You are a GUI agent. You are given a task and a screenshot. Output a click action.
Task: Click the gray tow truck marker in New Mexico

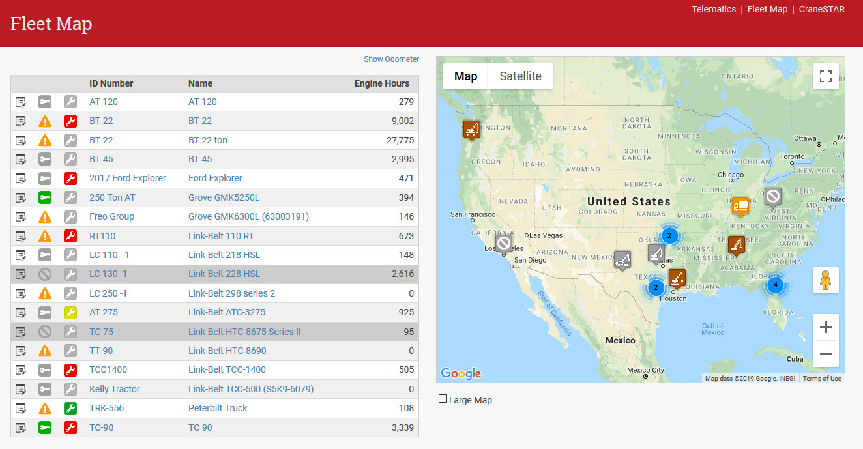[622, 260]
